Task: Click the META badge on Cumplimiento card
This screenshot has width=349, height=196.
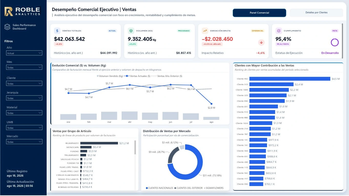Action: [335, 31]
